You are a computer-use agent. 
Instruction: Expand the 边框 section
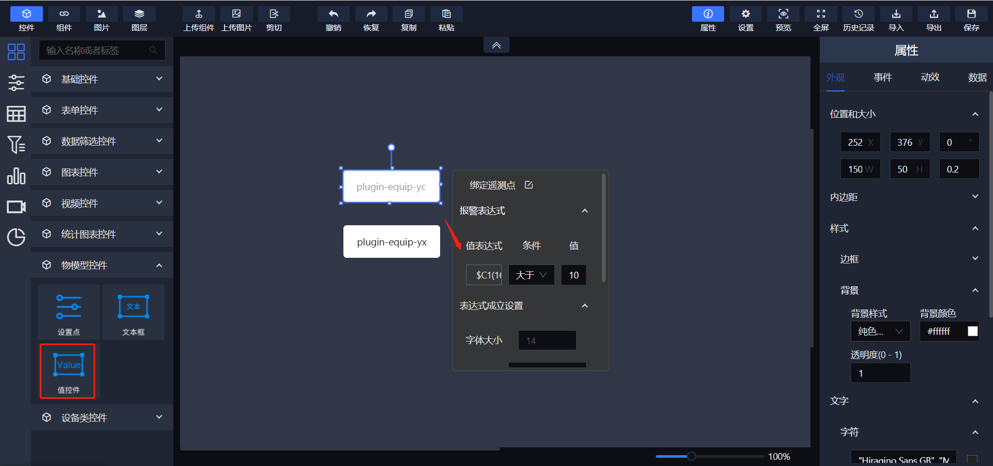(x=975, y=259)
